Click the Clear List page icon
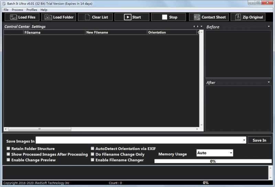Screen dimensions: 275x187 (87, 17)
